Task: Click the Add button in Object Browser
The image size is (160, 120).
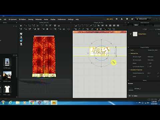Action: click(x=145, y=29)
